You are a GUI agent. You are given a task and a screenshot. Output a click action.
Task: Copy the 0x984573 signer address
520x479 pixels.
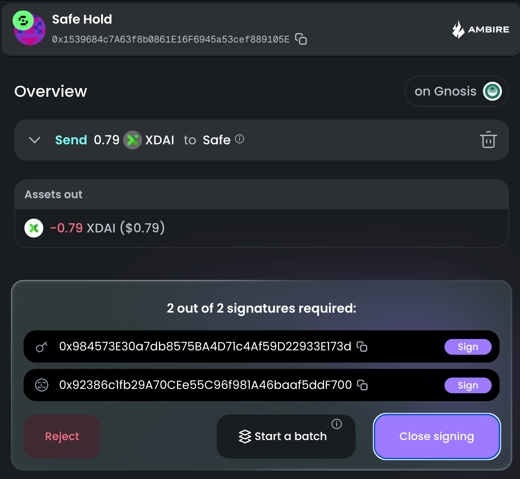coord(362,346)
